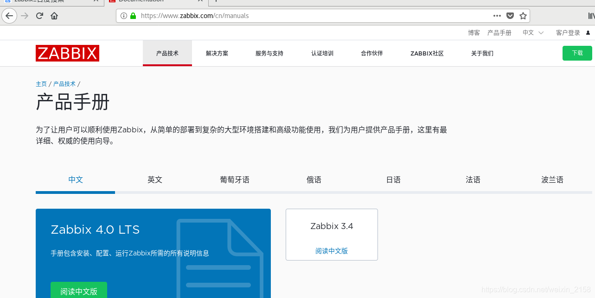Select the 日语 manual tab

click(x=393, y=180)
